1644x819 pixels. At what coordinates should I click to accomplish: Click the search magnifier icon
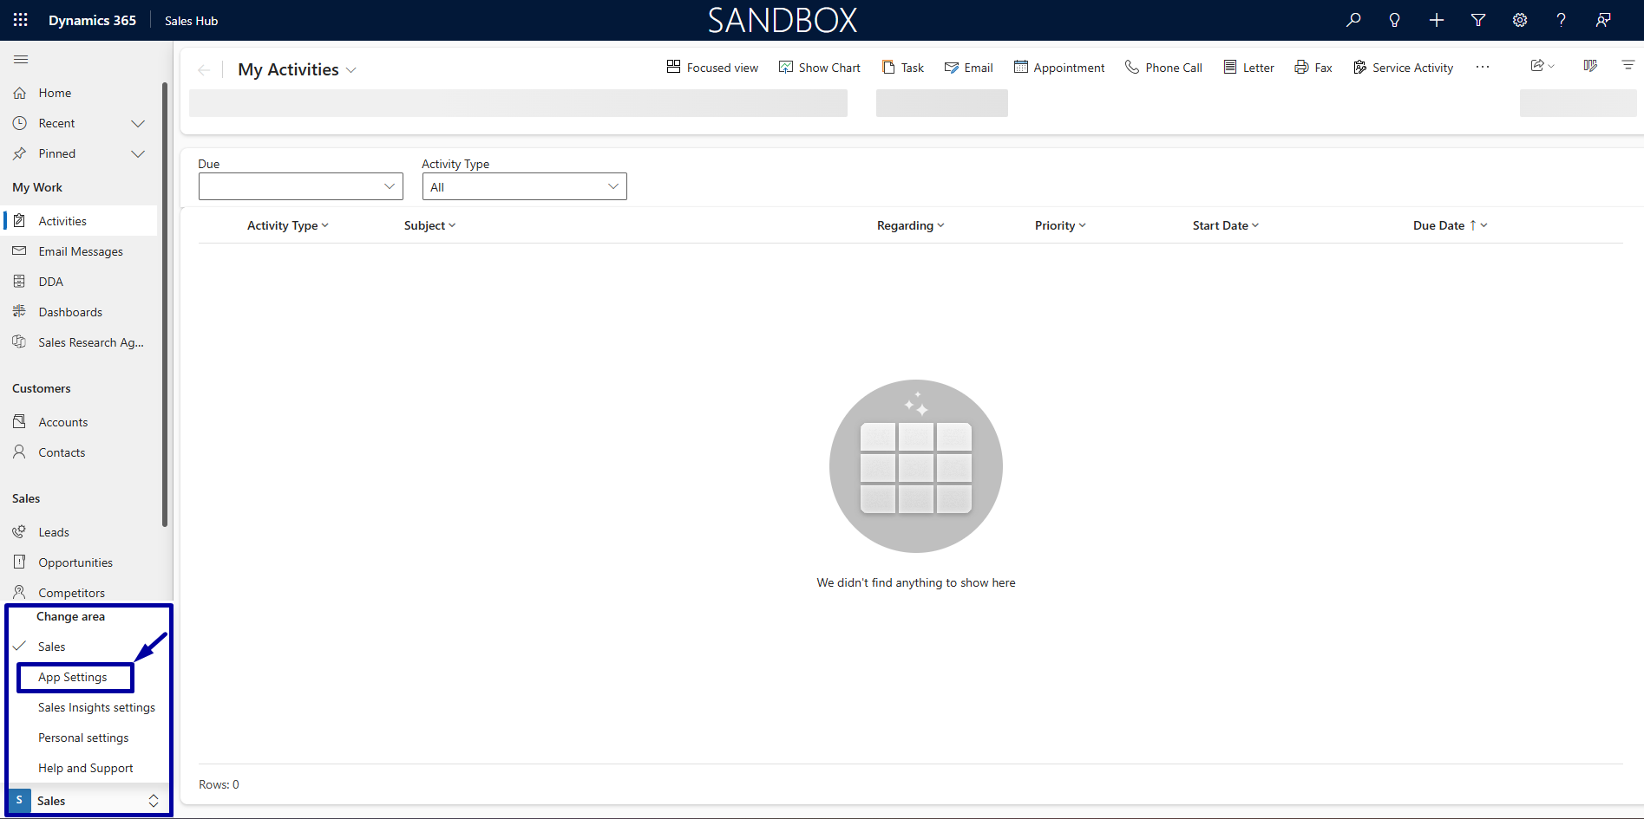point(1353,20)
